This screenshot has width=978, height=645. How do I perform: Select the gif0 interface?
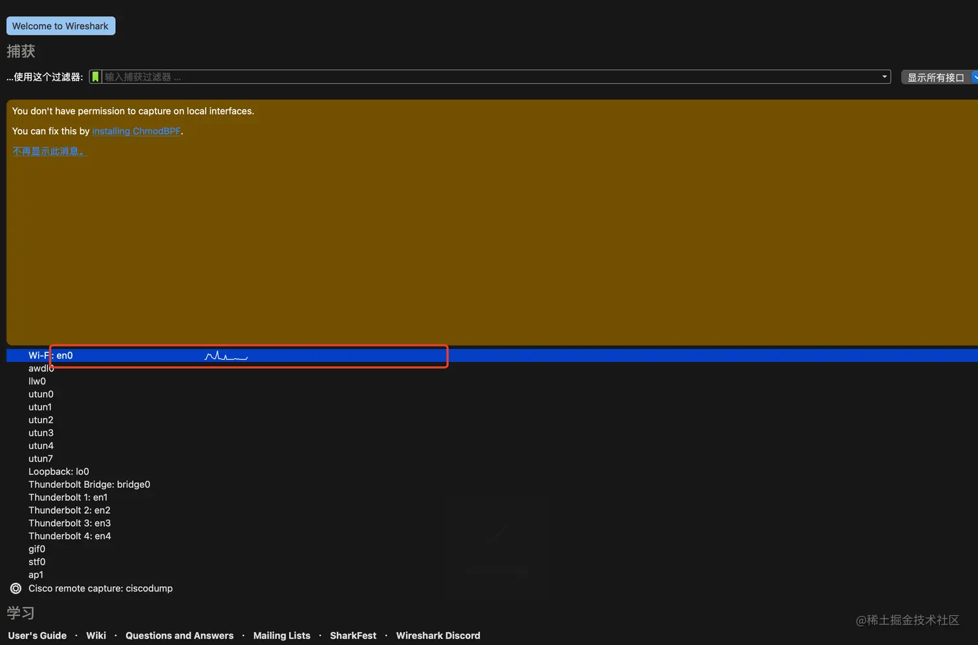coord(492,549)
